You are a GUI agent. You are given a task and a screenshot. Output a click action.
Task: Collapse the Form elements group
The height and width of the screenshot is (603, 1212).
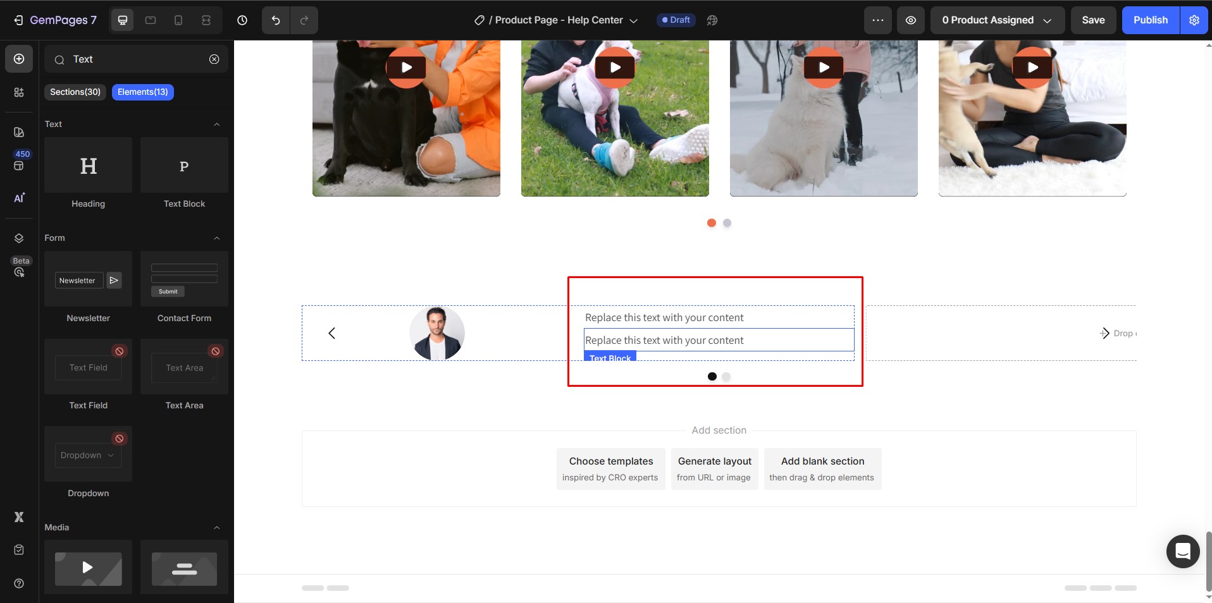(217, 238)
